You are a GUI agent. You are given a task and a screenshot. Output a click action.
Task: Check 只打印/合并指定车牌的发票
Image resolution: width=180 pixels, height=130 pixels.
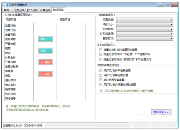(x=101, y=85)
